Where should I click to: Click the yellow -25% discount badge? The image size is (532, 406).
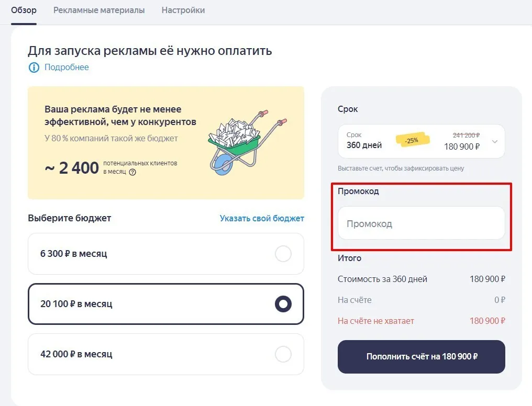tap(412, 140)
